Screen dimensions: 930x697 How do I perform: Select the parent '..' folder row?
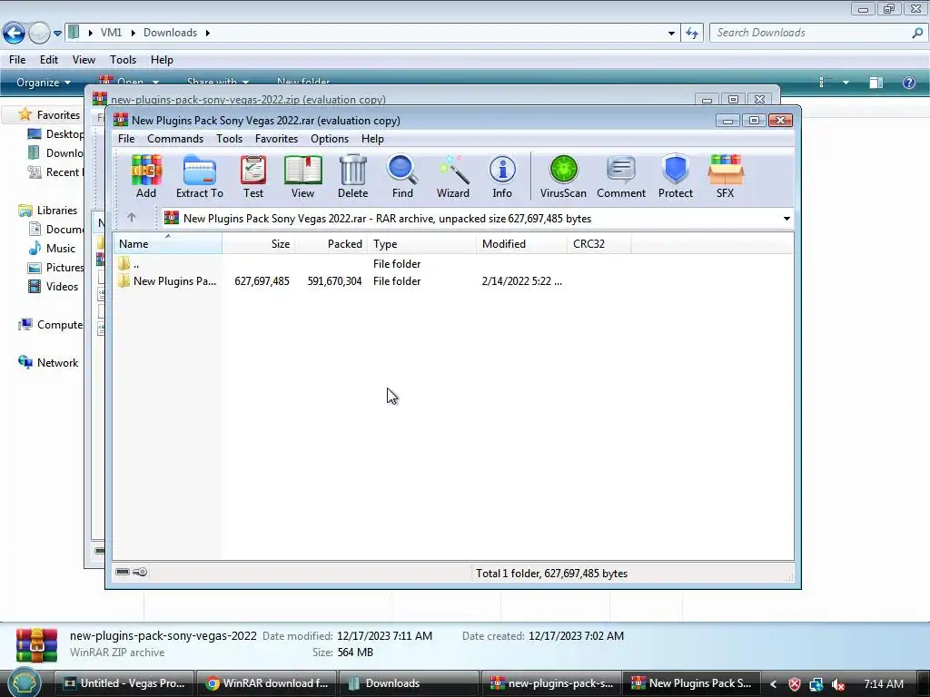453,264
